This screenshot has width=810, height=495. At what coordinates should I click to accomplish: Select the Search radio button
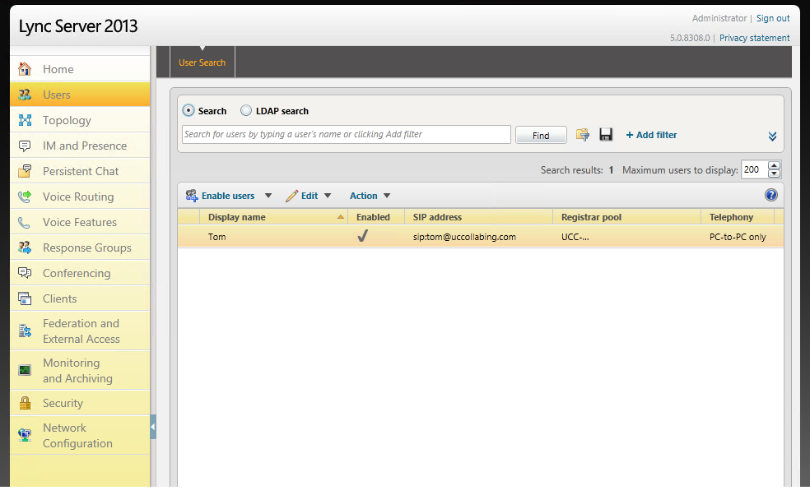coord(189,110)
